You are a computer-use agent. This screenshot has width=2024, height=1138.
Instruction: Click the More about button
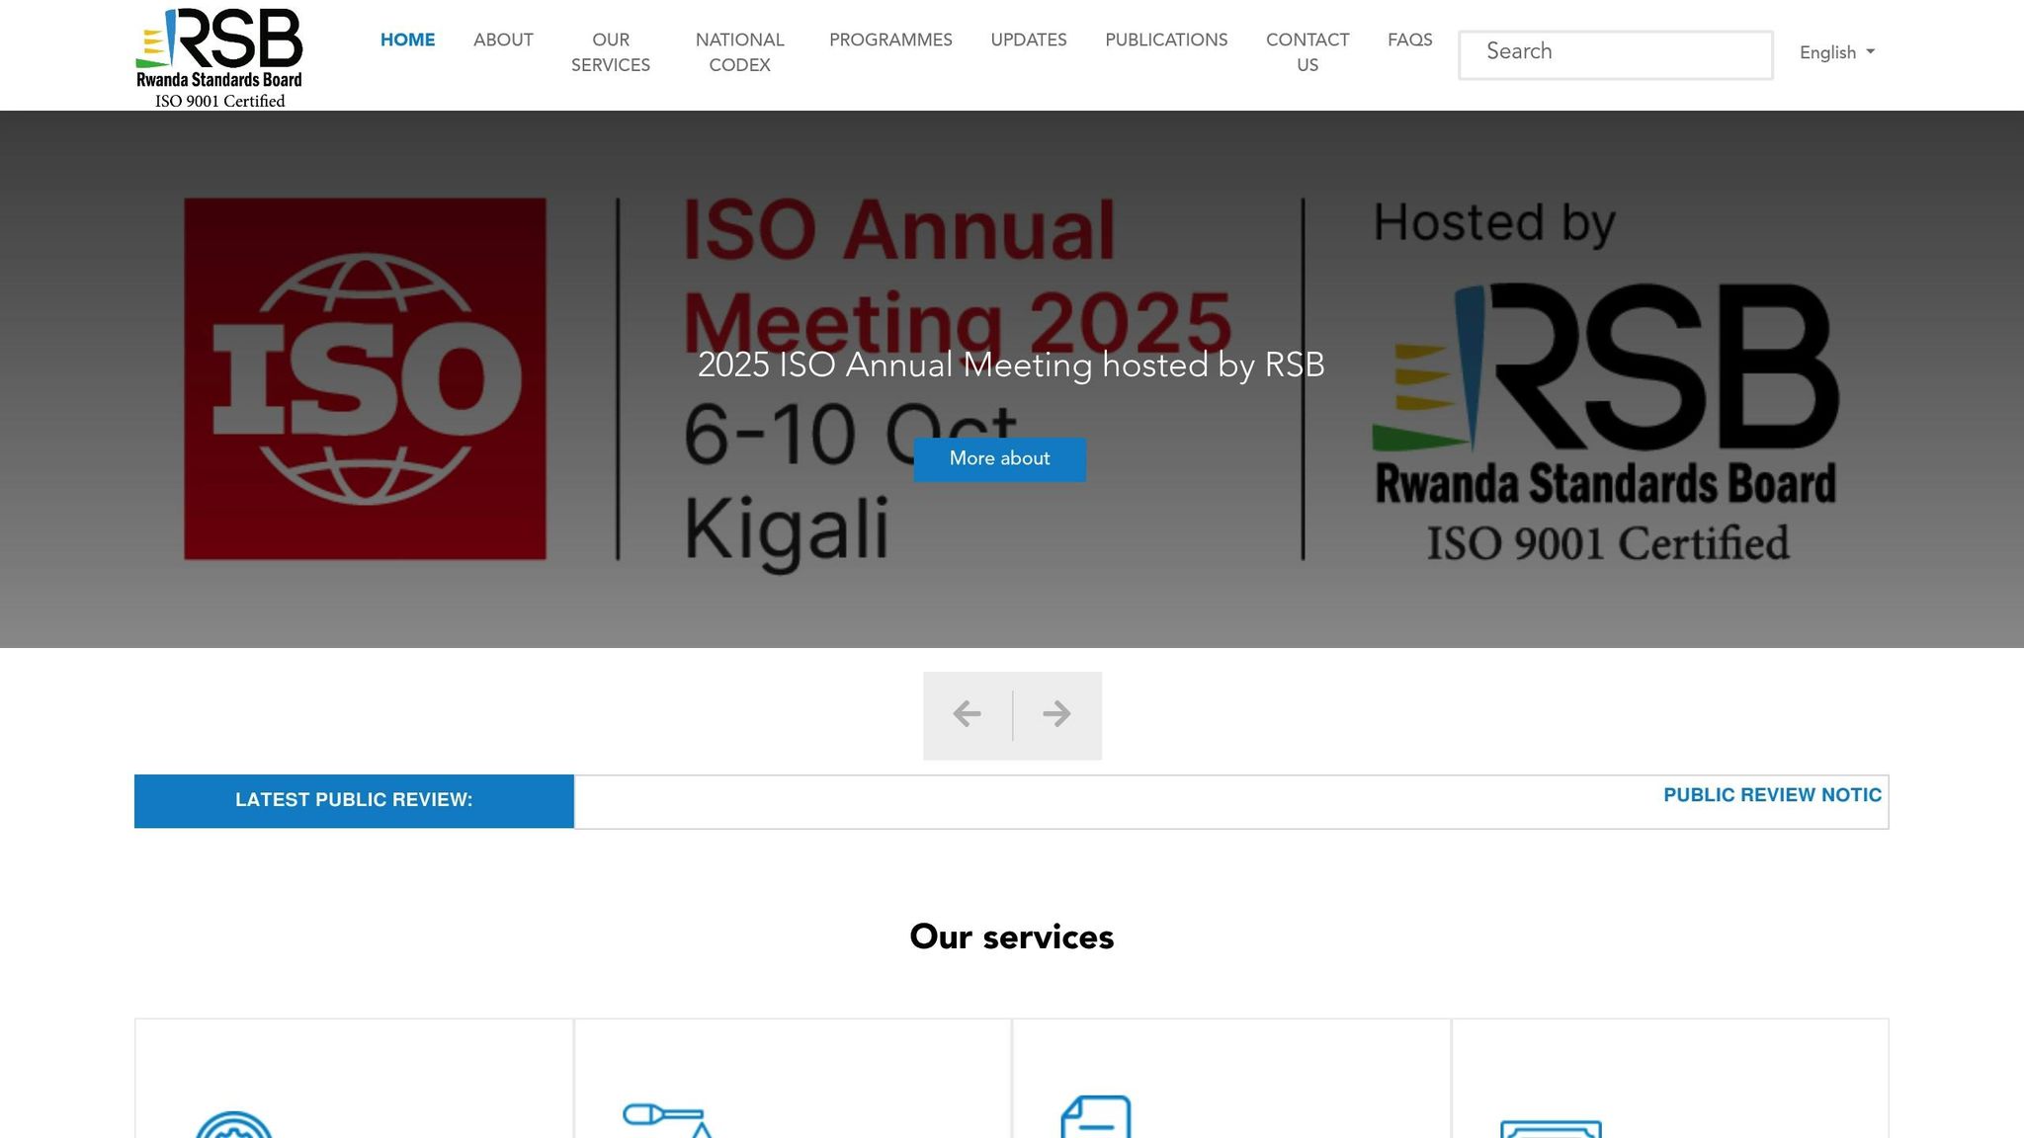tap(999, 458)
